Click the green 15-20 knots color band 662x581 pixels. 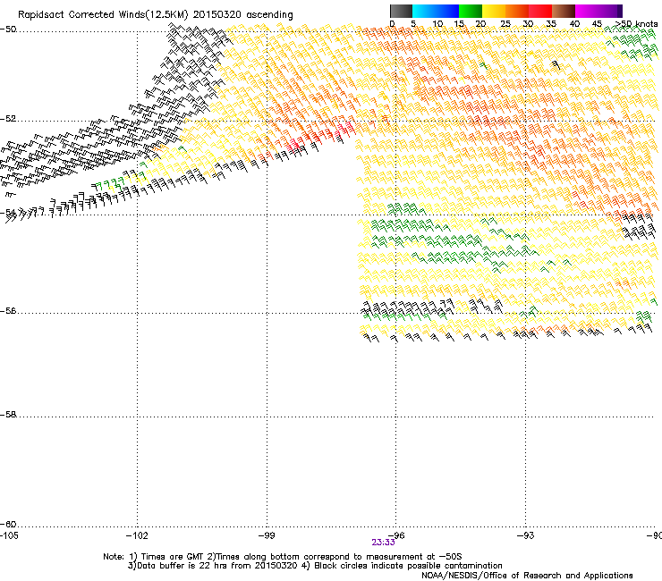coord(471,11)
